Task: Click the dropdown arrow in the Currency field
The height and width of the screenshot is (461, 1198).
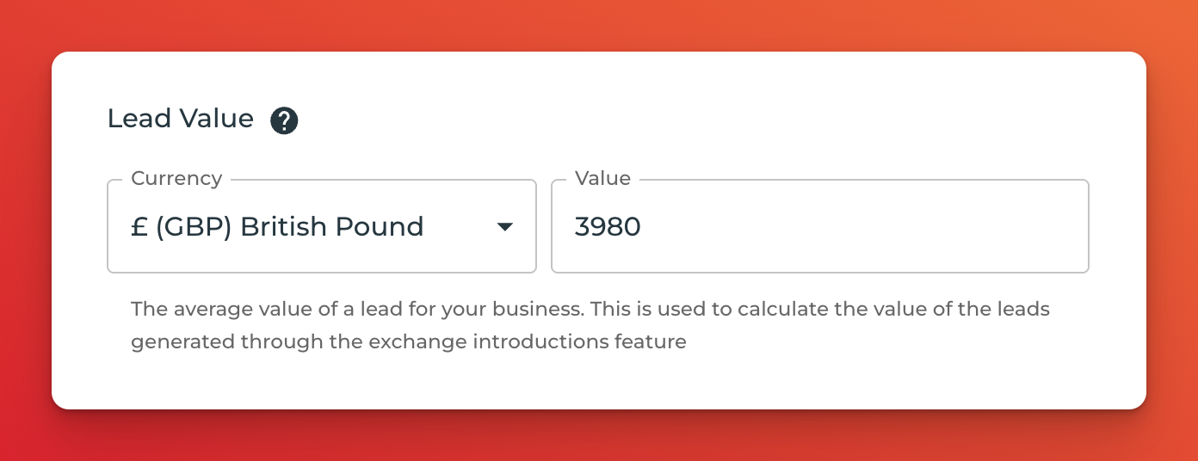Action: click(x=505, y=227)
